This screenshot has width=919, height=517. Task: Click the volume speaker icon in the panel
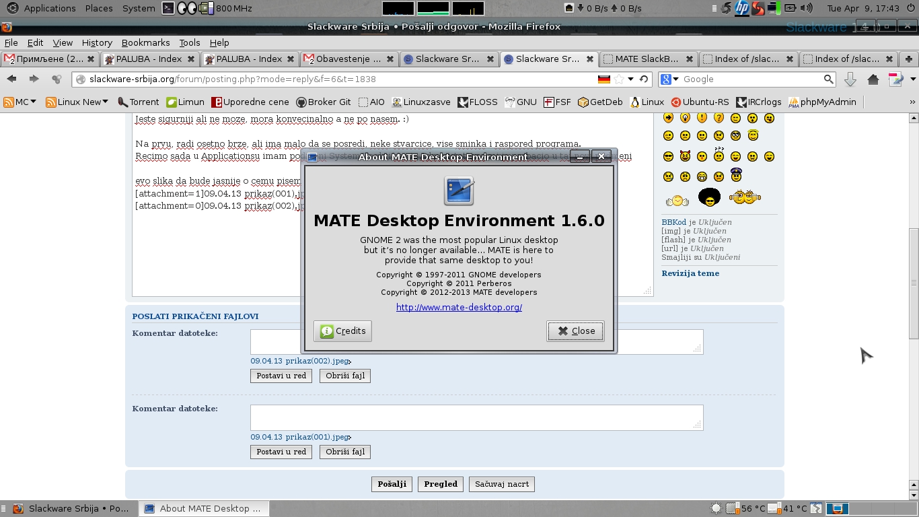tap(807, 8)
